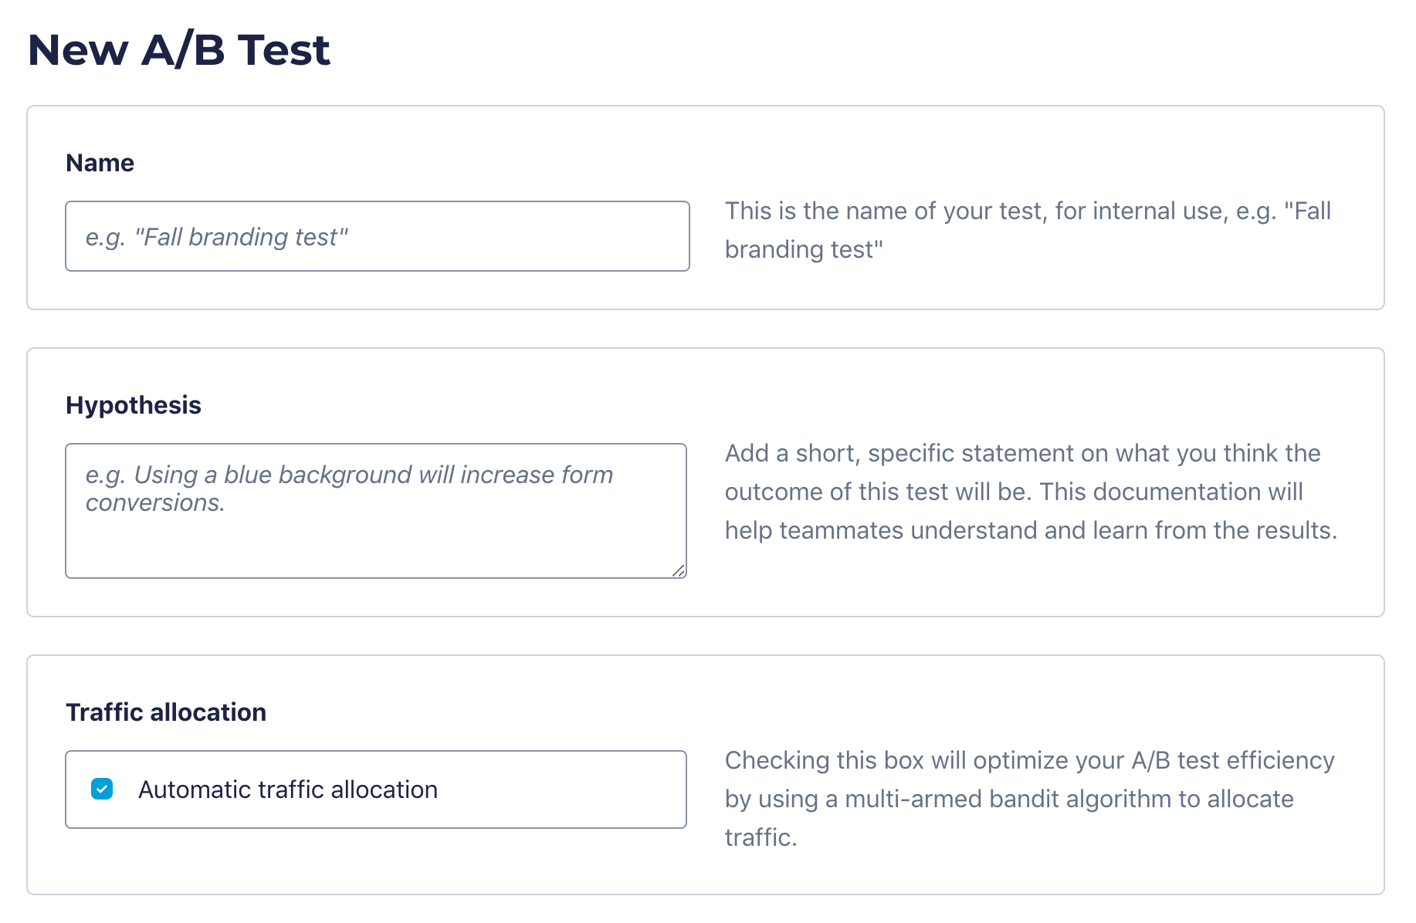The height and width of the screenshot is (923, 1416).
Task: Click the Hypothesis help text paragraph
Action: (1030, 492)
